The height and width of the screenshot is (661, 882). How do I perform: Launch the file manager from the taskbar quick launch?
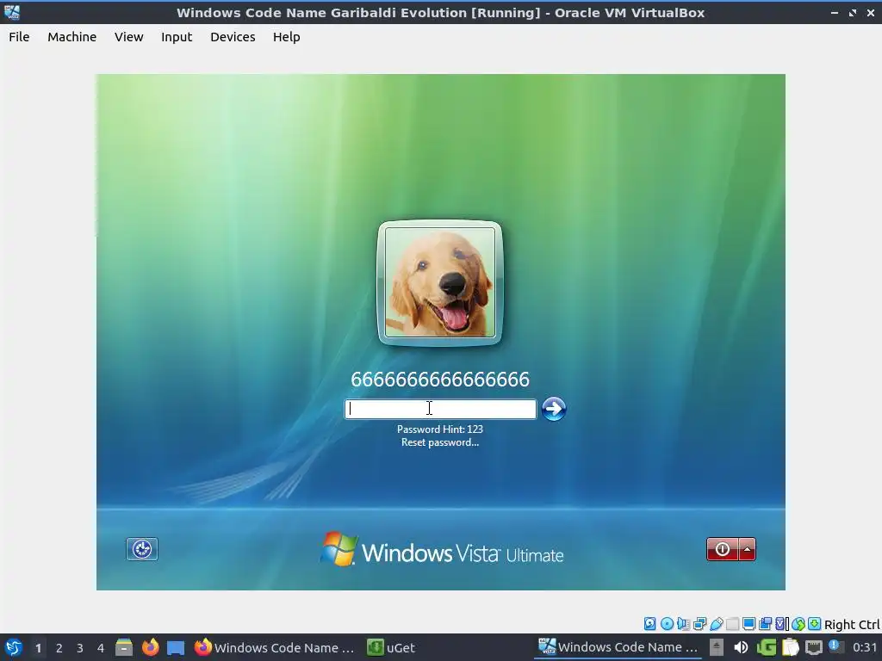point(124,647)
